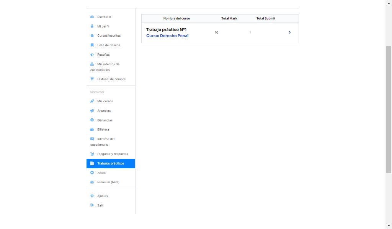
Task: Click the total mark value 10
Action: (217, 32)
